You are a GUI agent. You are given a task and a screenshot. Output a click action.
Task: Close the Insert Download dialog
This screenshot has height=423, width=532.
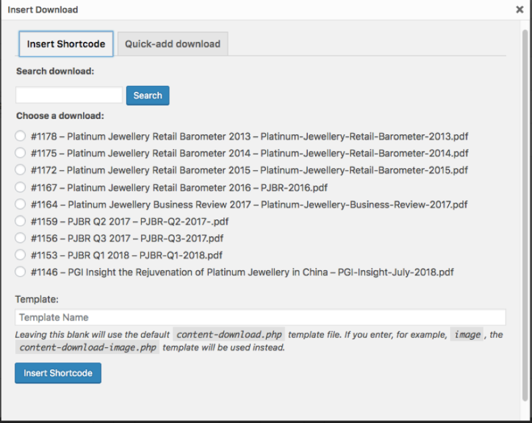pos(519,10)
